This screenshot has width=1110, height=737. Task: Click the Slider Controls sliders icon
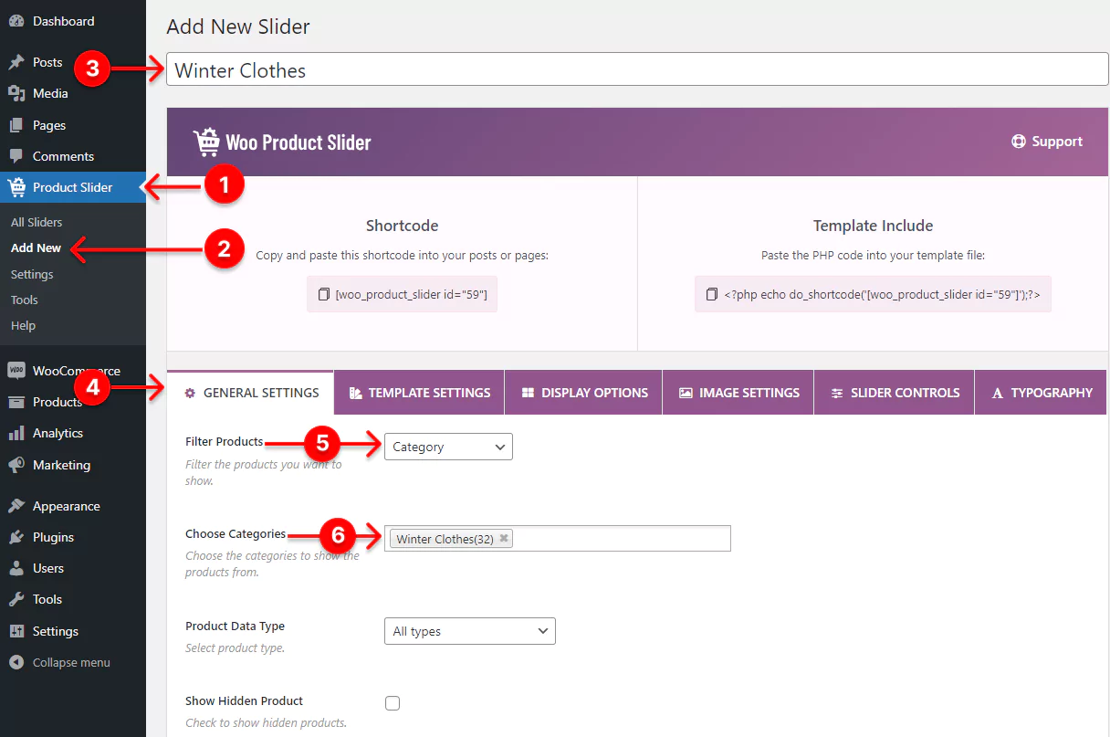pos(837,393)
